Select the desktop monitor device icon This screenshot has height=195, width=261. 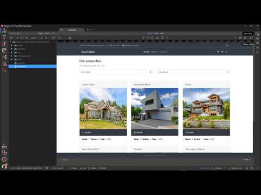coord(163,37)
